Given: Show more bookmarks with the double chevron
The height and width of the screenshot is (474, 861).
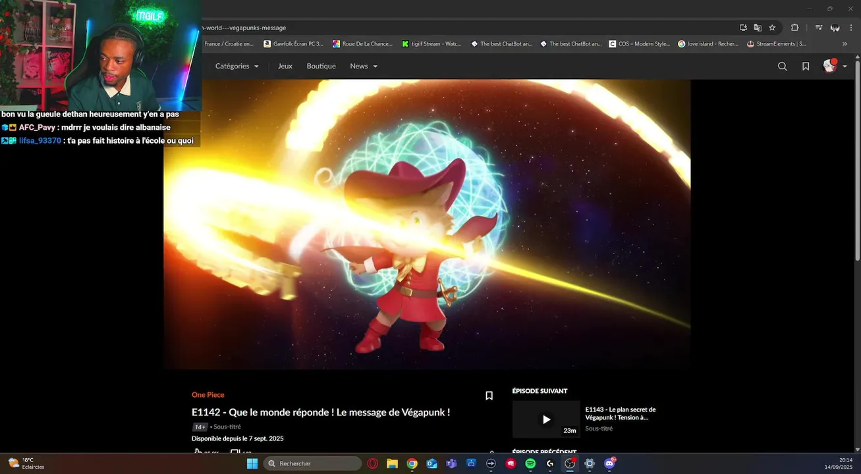Looking at the screenshot, I should coord(845,44).
